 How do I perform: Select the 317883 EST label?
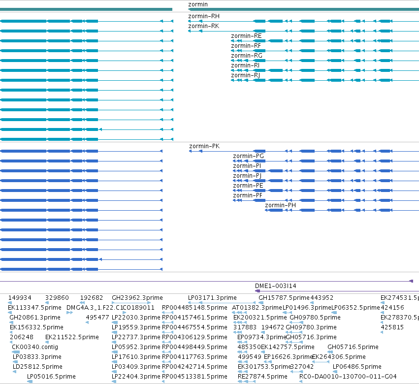click(245, 327)
